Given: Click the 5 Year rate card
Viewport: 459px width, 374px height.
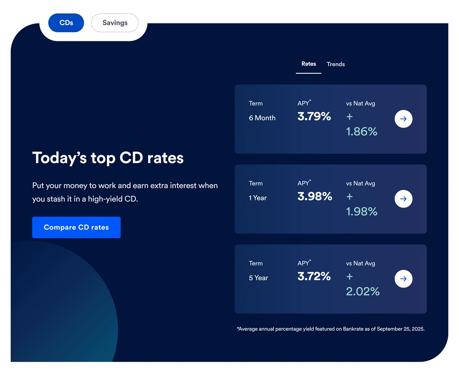Looking at the screenshot, I should coord(330,279).
